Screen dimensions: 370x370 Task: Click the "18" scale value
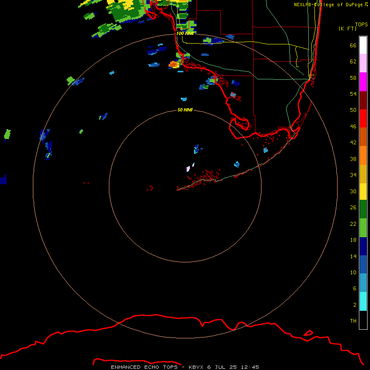click(353, 240)
